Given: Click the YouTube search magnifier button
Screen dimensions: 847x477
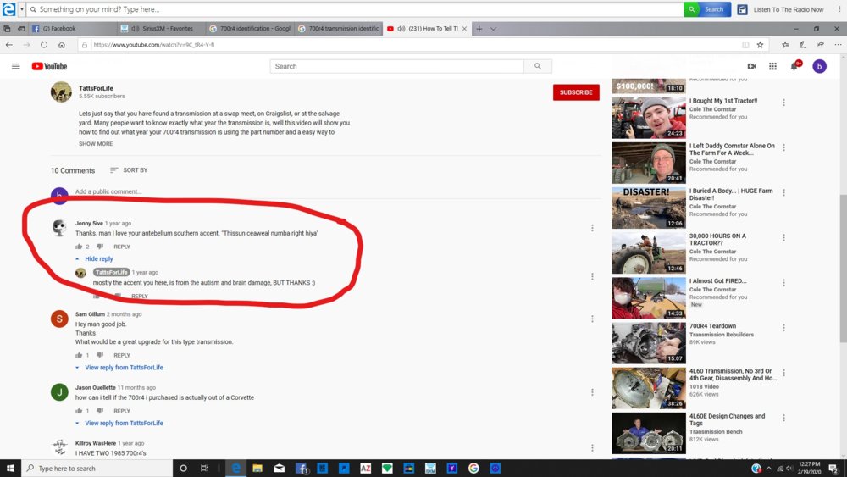Looking at the screenshot, I should 537,66.
